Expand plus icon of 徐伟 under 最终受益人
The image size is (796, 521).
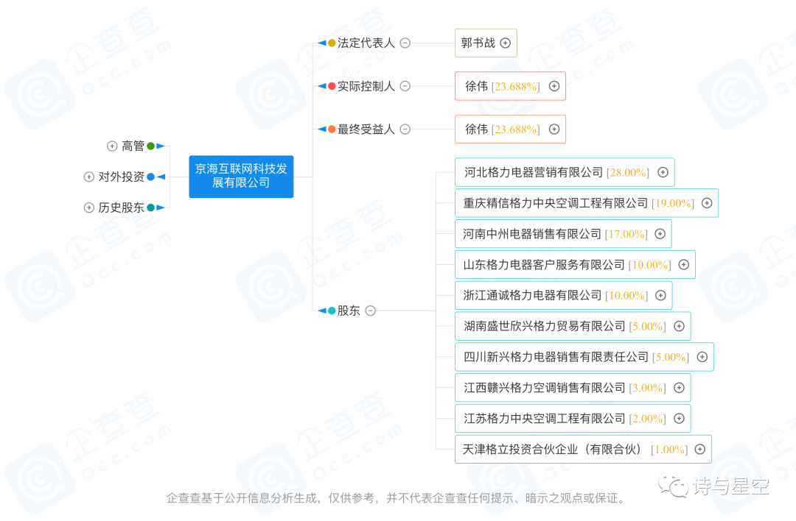(x=554, y=130)
